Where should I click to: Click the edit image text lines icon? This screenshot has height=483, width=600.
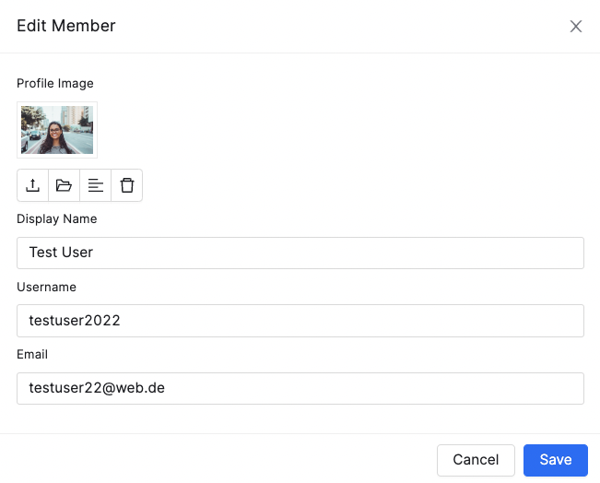click(x=95, y=185)
